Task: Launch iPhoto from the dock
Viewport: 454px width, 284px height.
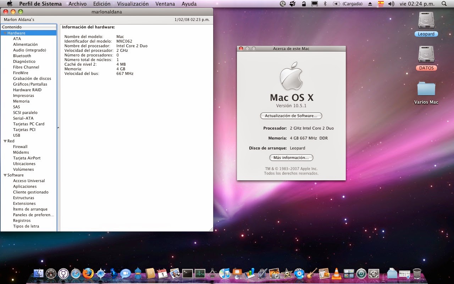Action: [x=274, y=273]
